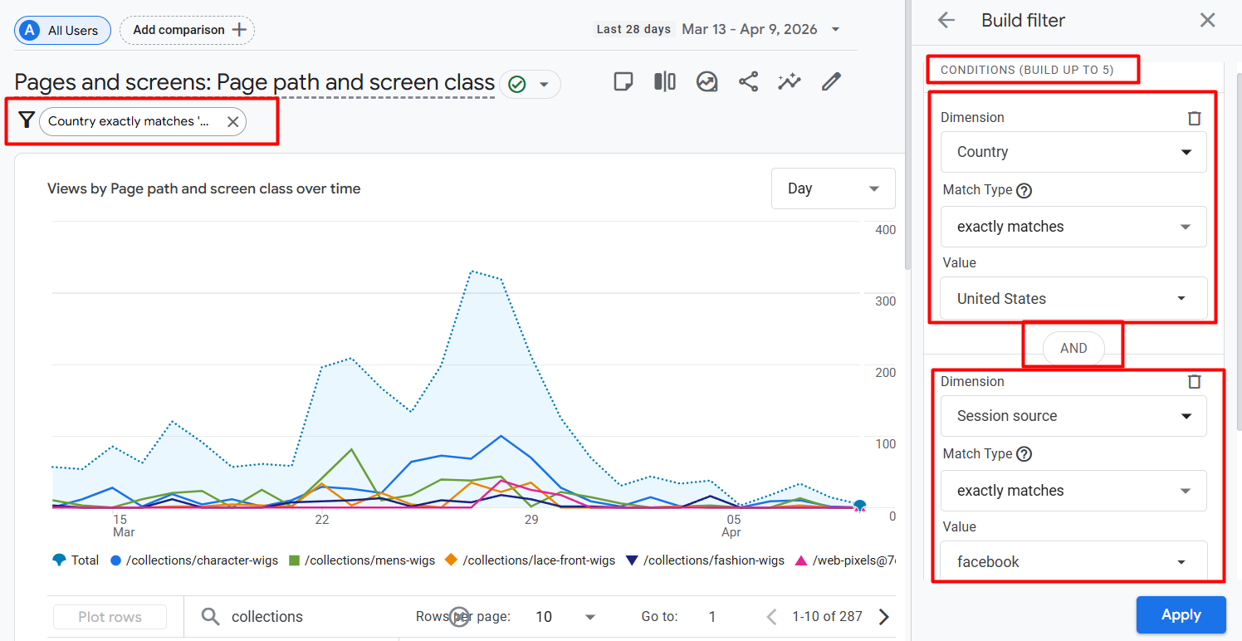
Task: Click the share report icon
Action: point(748,81)
